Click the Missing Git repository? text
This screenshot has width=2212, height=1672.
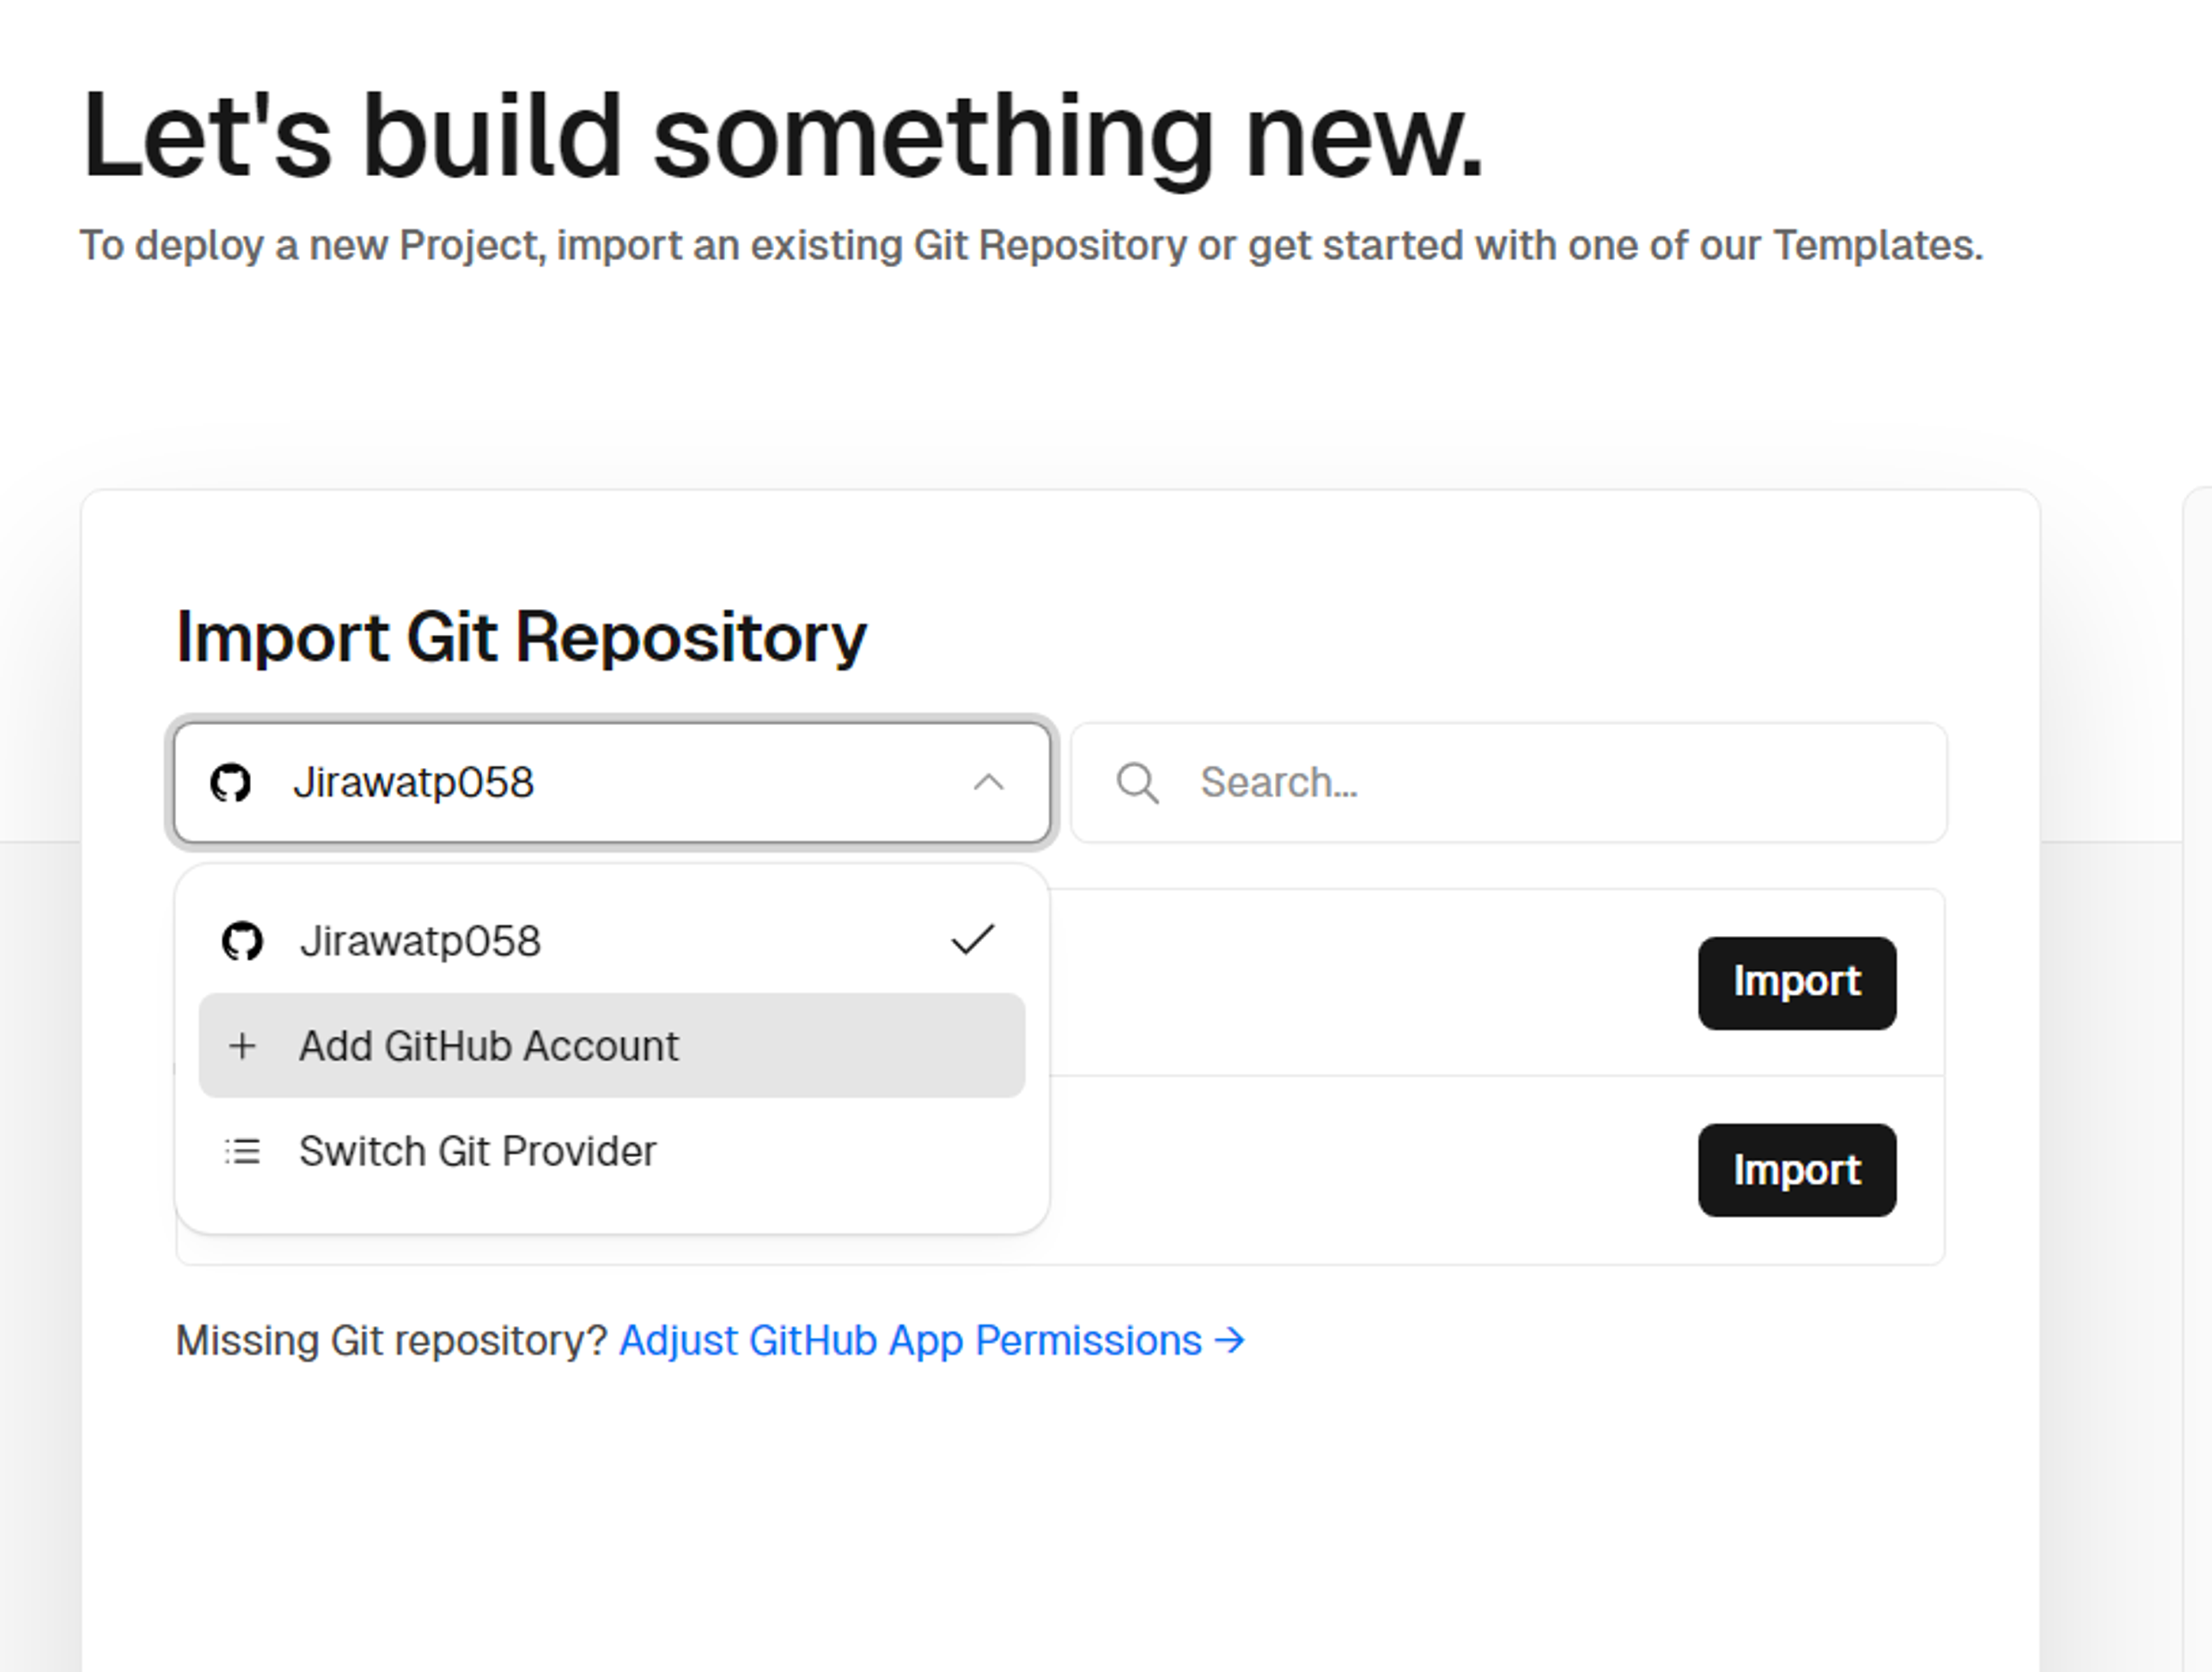tap(391, 1340)
